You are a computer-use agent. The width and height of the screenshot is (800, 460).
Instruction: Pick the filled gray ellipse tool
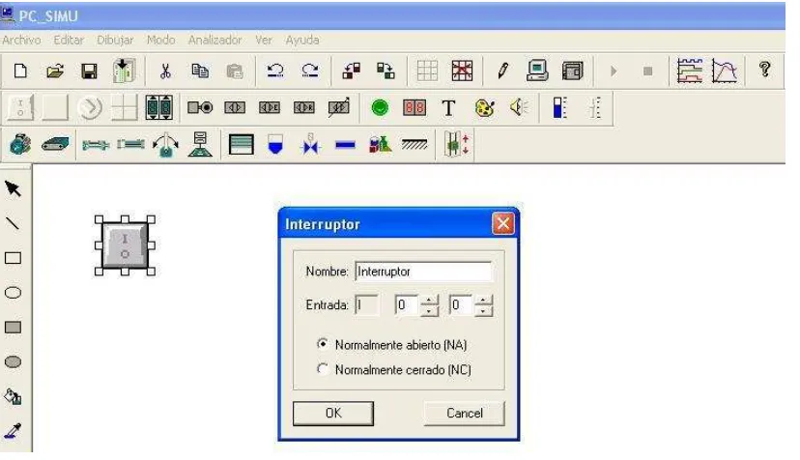[x=13, y=362]
